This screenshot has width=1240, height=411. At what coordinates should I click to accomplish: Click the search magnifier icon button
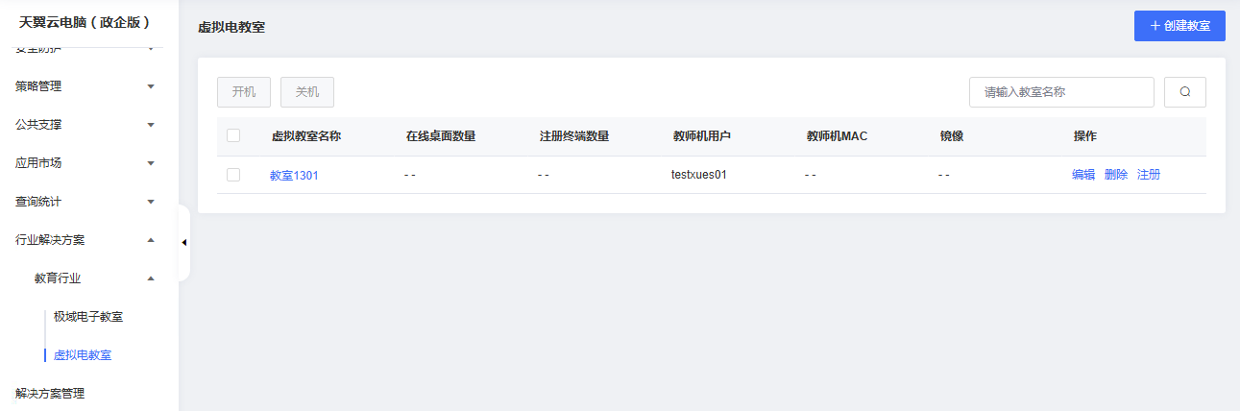1185,92
